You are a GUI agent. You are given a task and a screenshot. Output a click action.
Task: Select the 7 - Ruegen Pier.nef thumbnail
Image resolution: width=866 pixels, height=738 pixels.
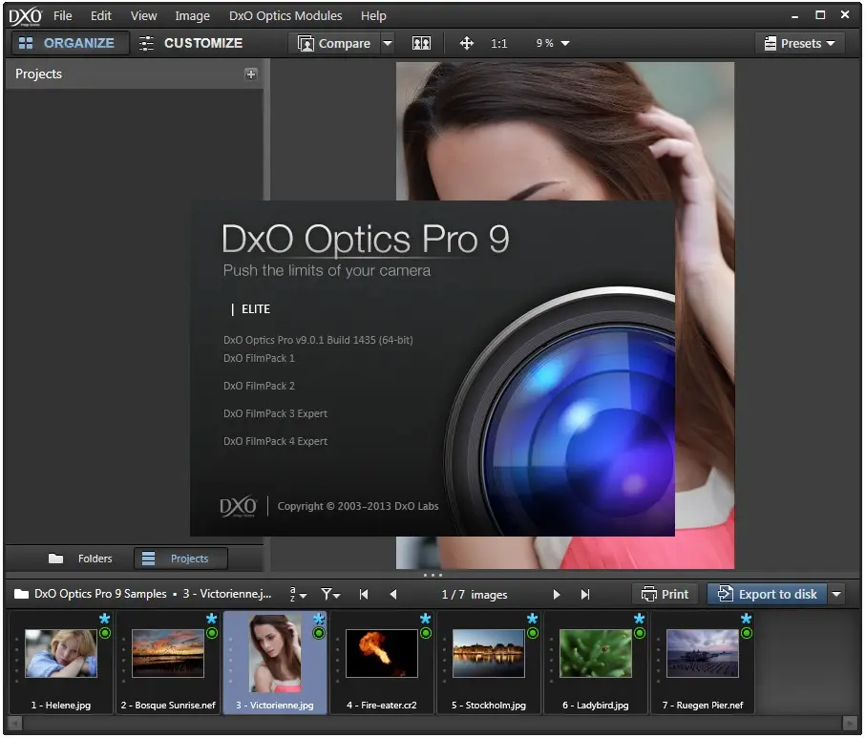point(703,663)
